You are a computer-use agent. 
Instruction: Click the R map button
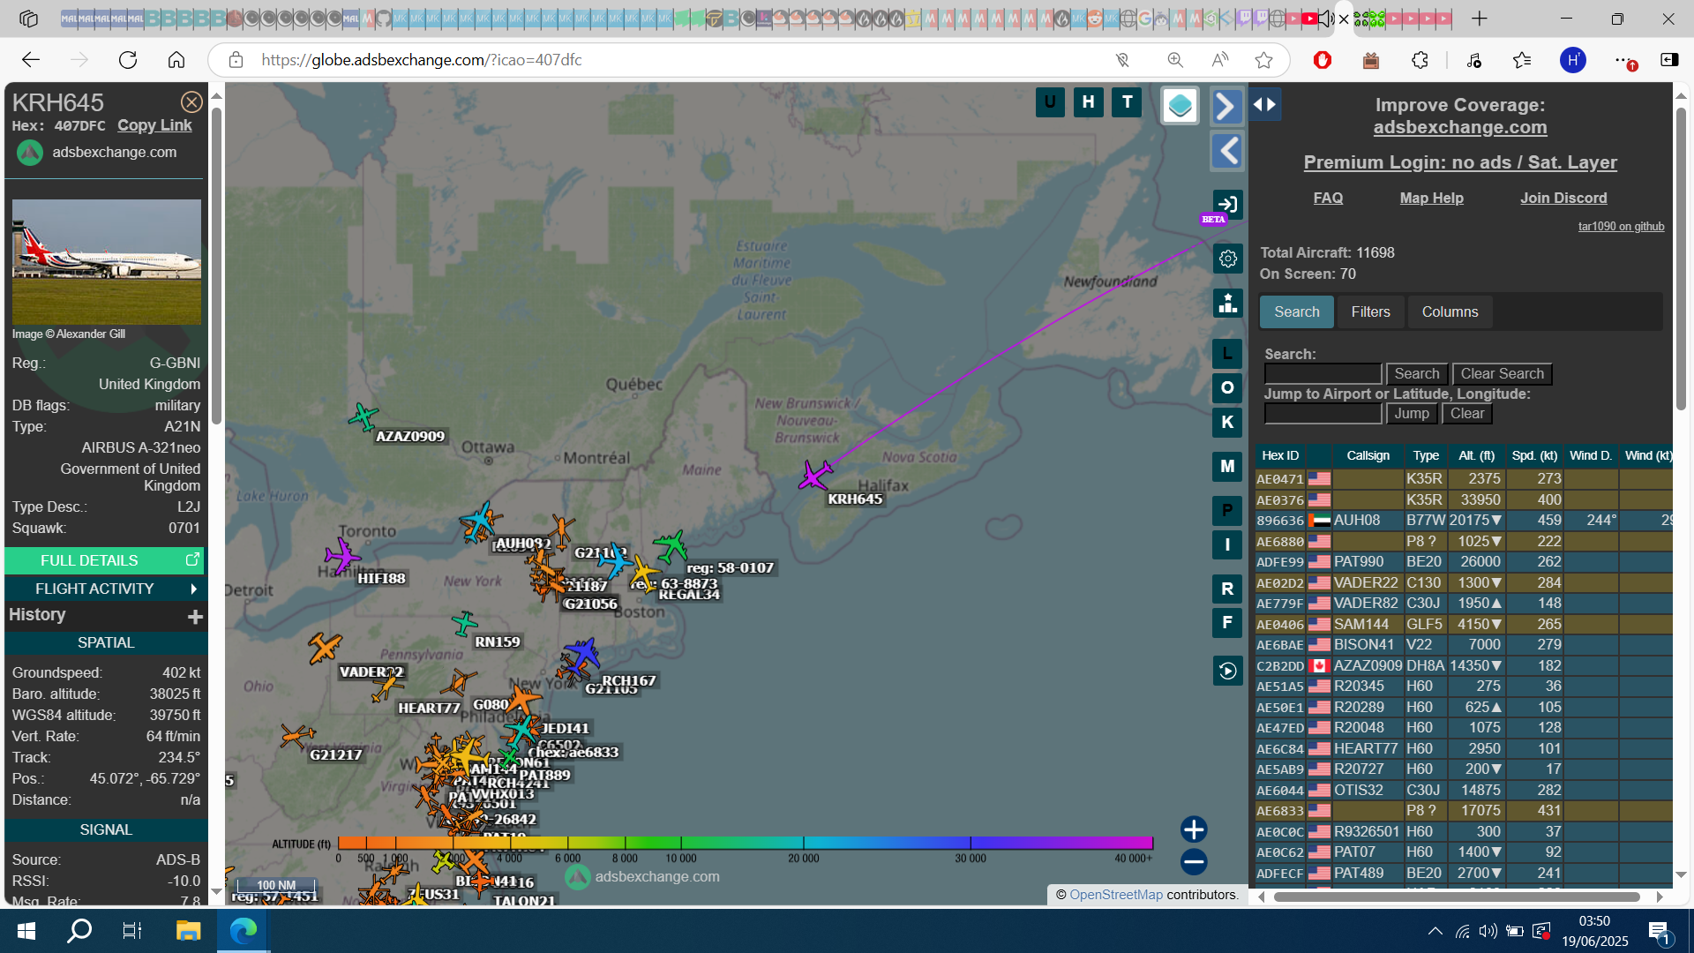(x=1227, y=589)
